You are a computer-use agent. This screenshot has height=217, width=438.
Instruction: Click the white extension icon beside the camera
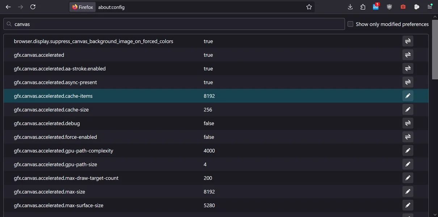tap(417, 7)
